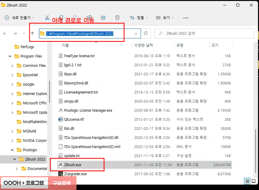Select the Microsoft Update folder in tree
This screenshot has width=259, height=190.
pyautogui.click(x=32, y=113)
